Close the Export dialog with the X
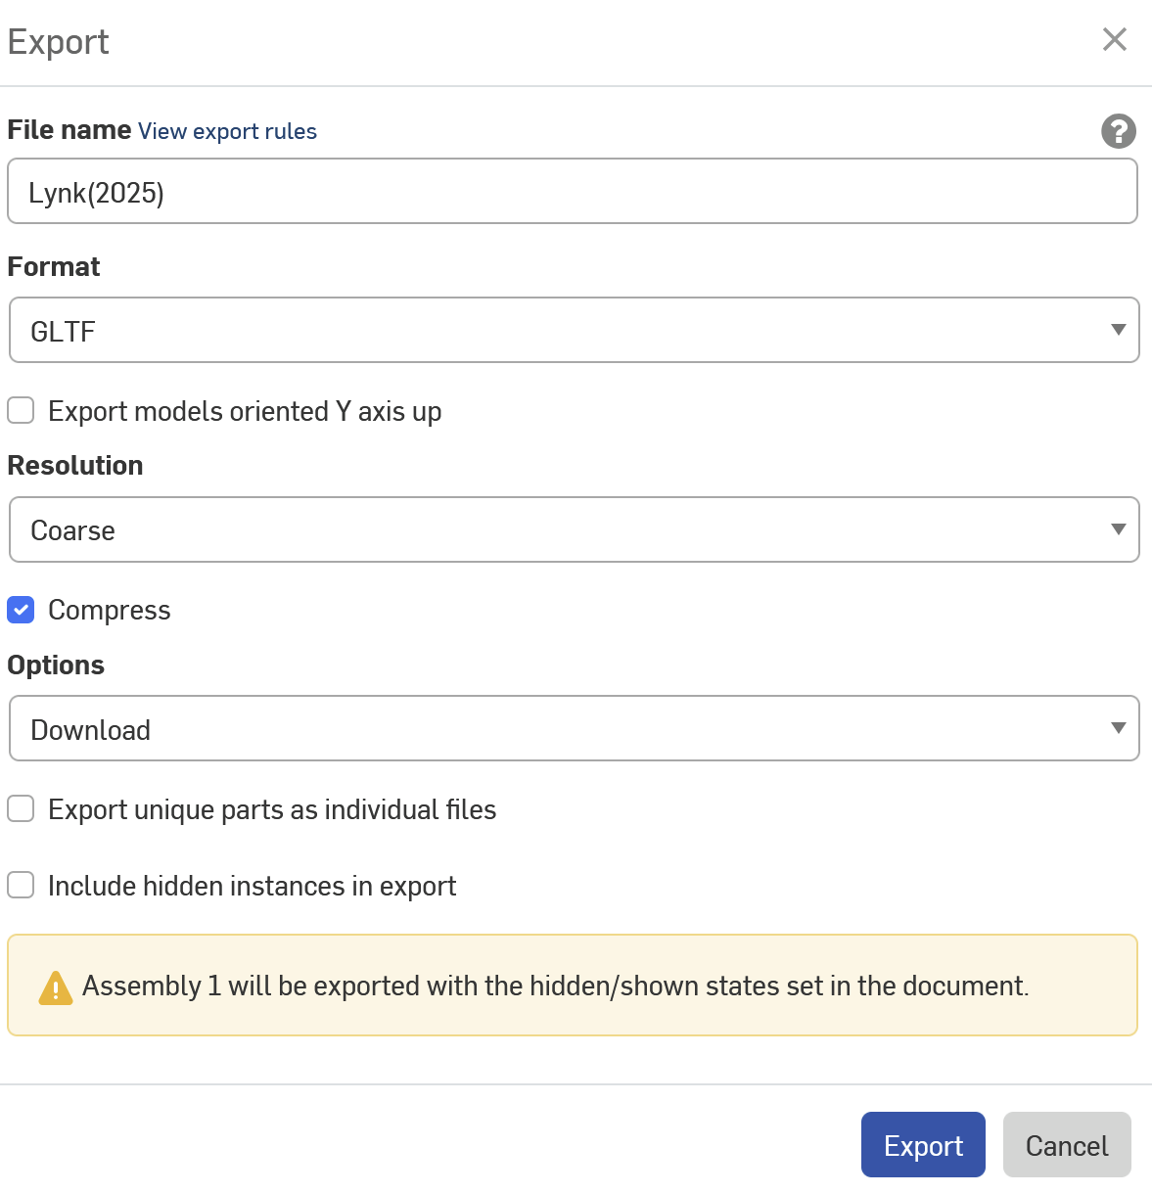The height and width of the screenshot is (1193, 1152). 1115,39
